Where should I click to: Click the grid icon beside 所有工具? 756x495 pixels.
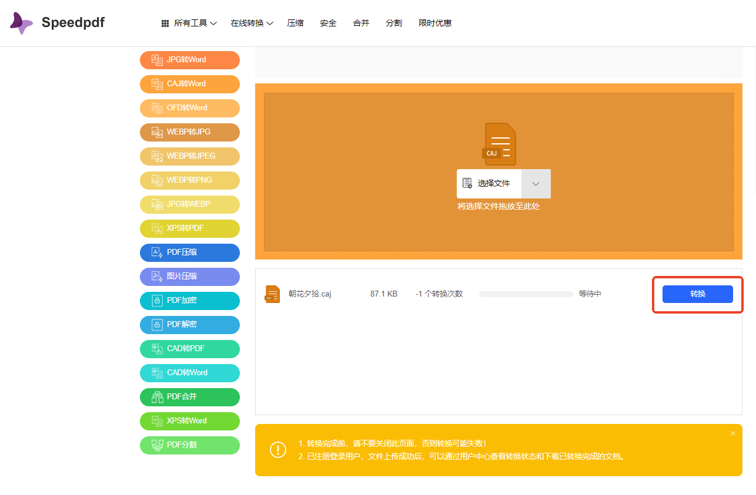click(165, 23)
